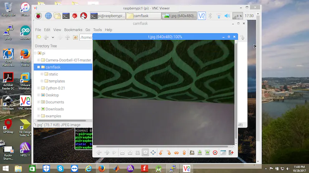Expand the Downloads folder node

(x=38, y=109)
